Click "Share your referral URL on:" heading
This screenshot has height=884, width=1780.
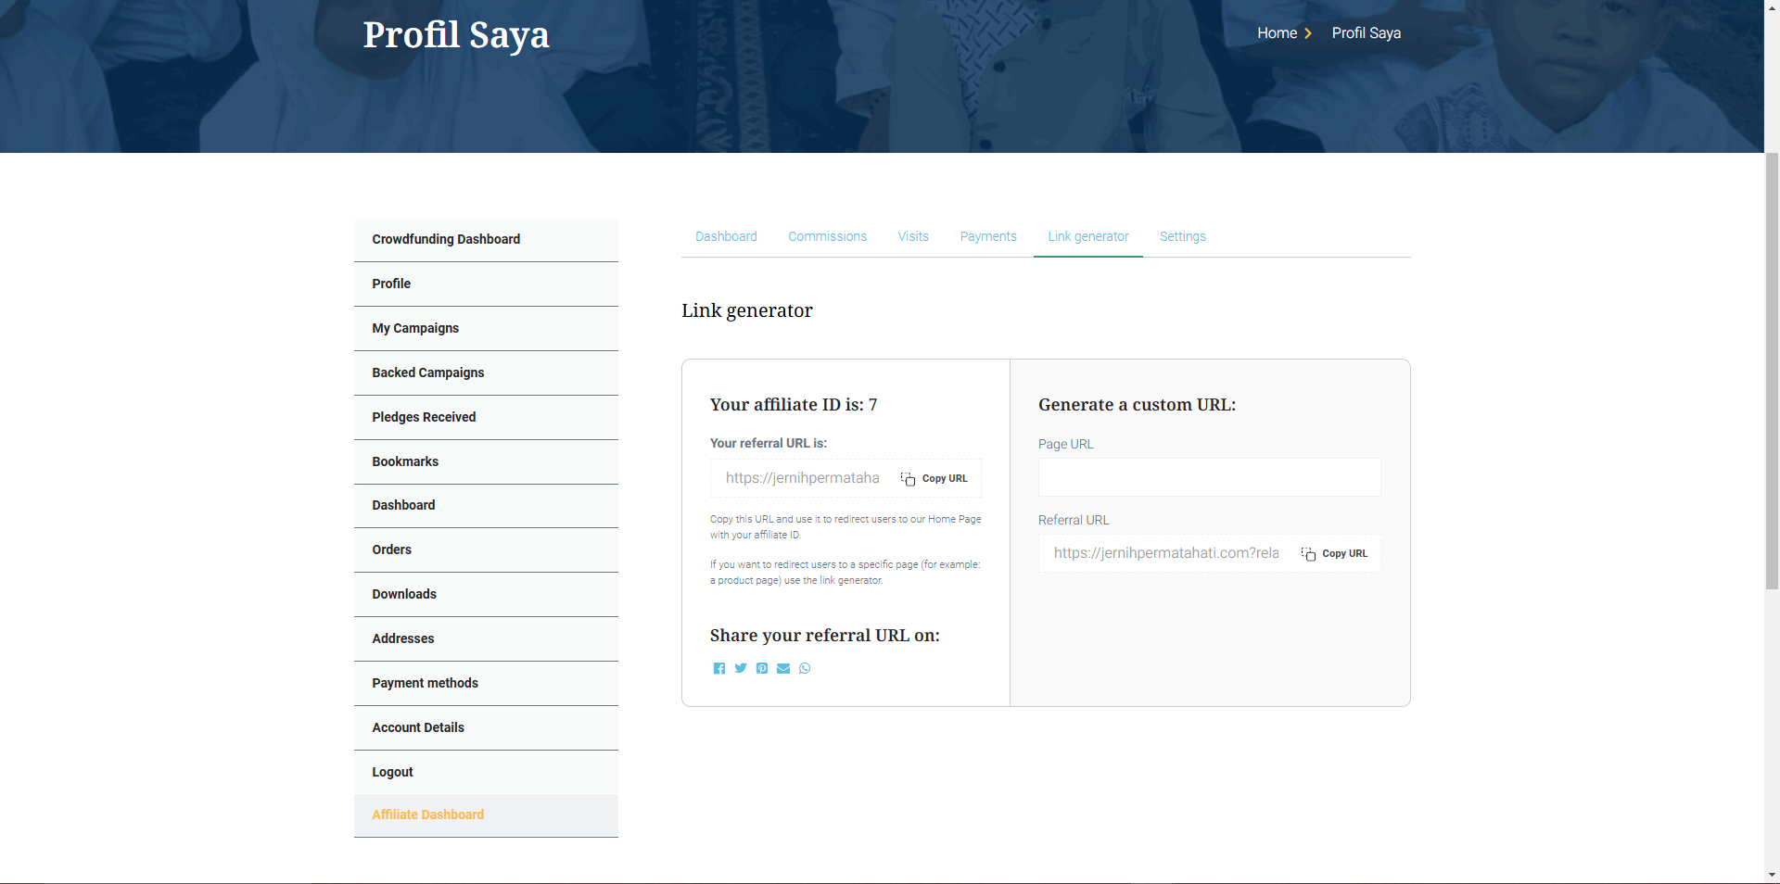[x=825, y=636]
